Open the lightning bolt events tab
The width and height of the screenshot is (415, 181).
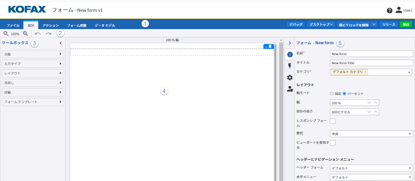[x=290, y=66]
